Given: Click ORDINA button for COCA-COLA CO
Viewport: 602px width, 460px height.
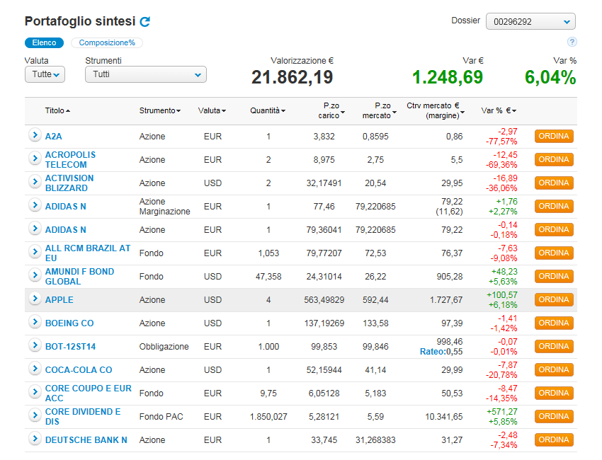Looking at the screenshot, I should 554,370.
